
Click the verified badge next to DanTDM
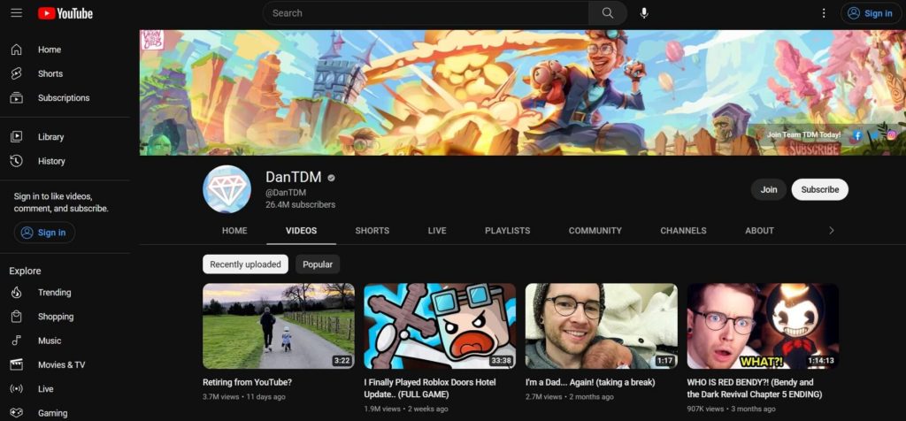331,178
